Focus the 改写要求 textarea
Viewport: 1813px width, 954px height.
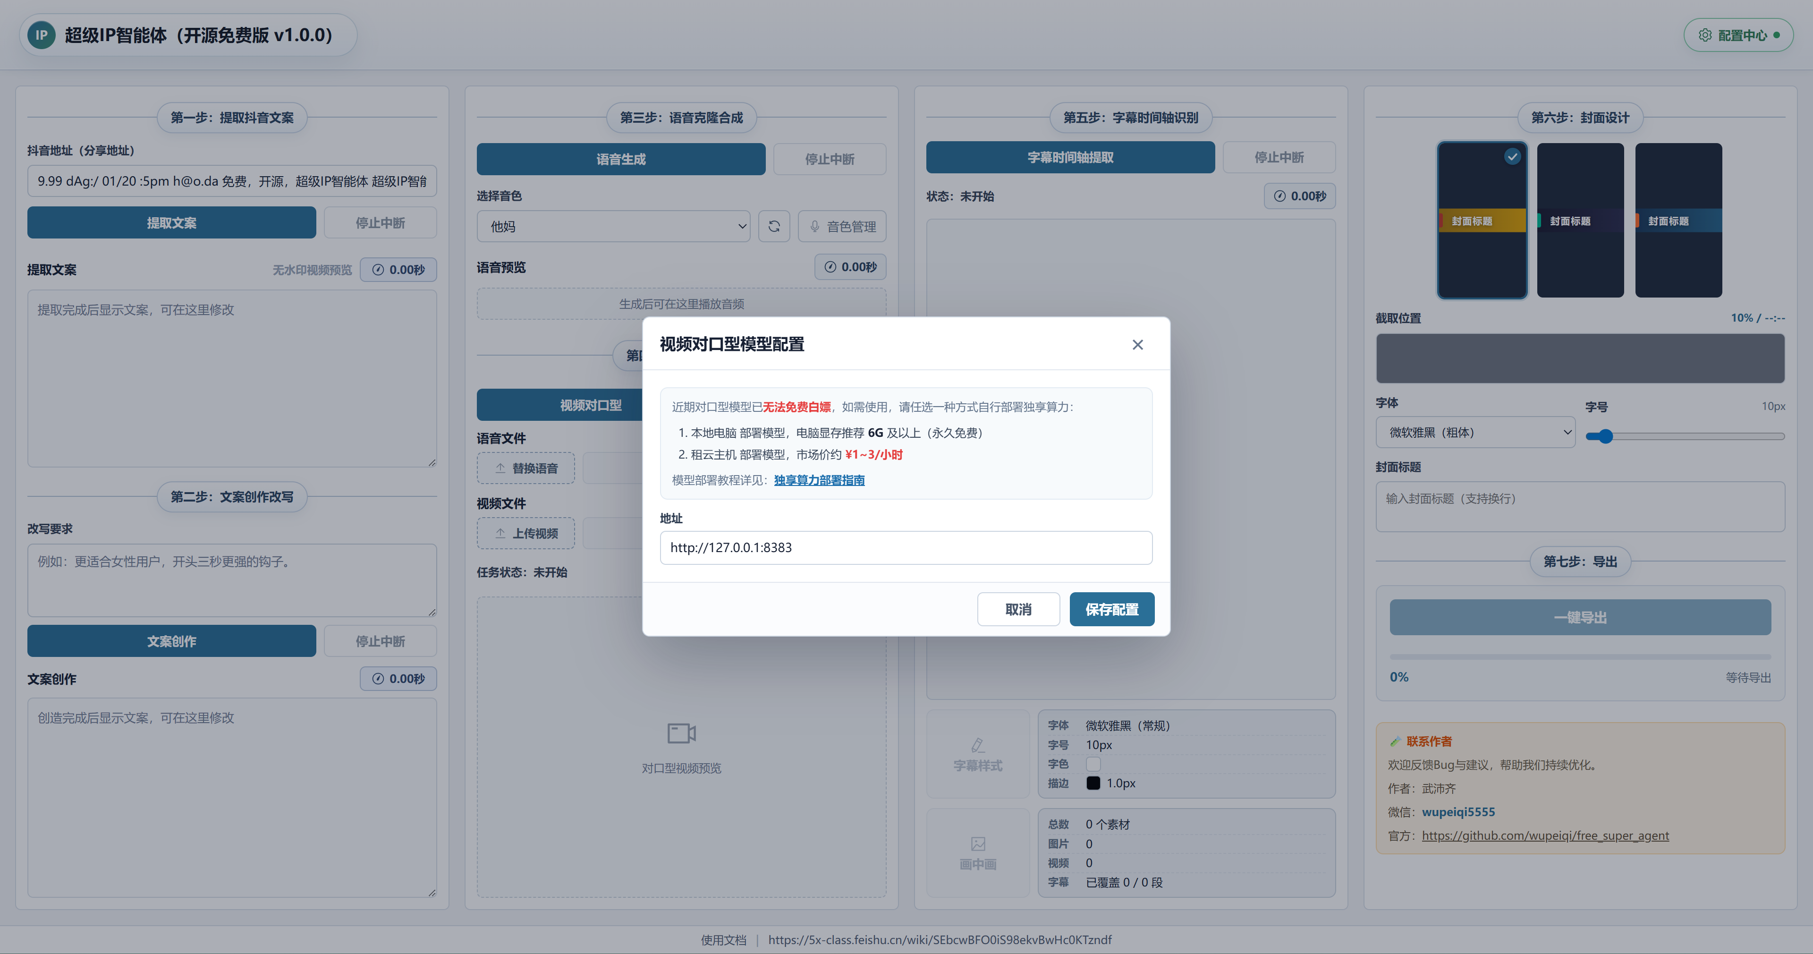tap(231, 580)
